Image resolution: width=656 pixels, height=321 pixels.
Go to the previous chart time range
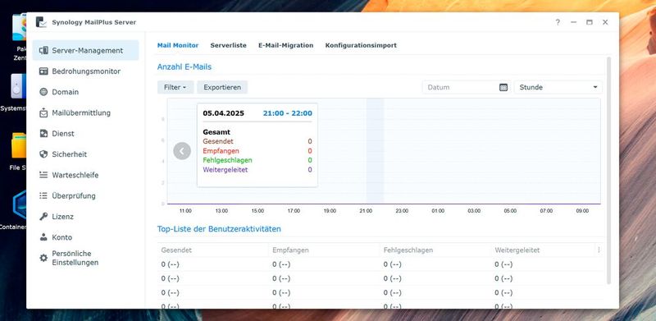click(x=182, y=151)
